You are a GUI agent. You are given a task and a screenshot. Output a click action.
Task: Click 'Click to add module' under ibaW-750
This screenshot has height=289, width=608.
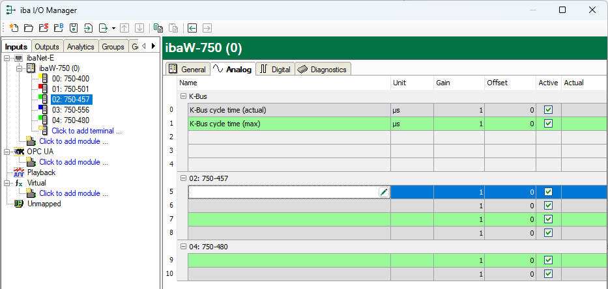click(74, 141)
